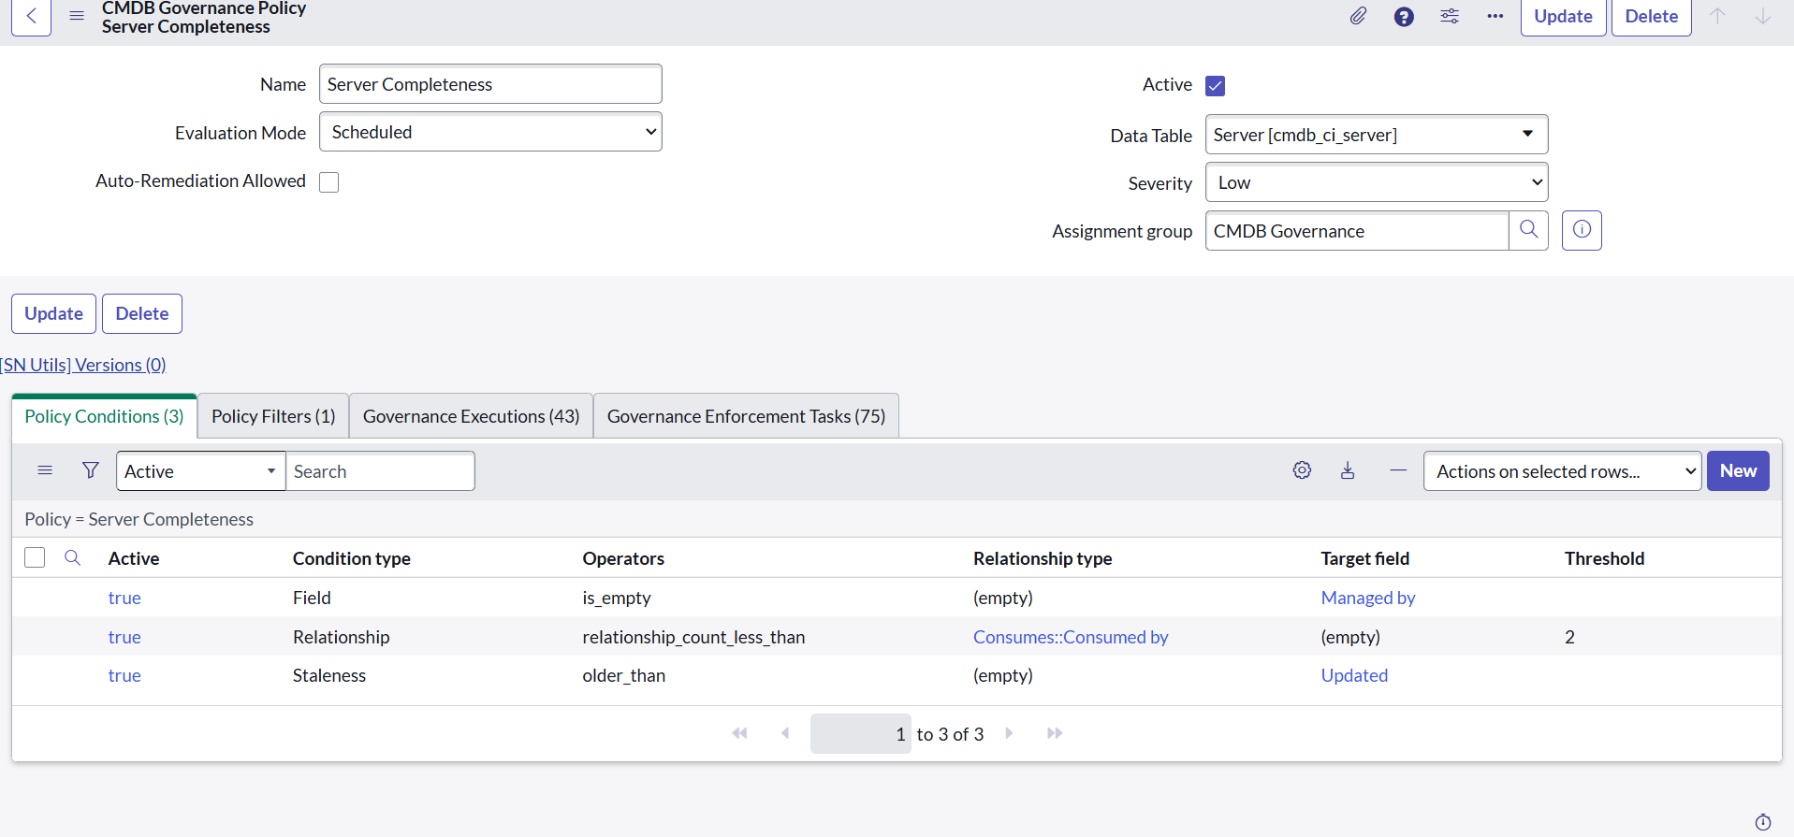Sort by Threshold column header
Screen dimensions: 1794x837
point(1604,558)
